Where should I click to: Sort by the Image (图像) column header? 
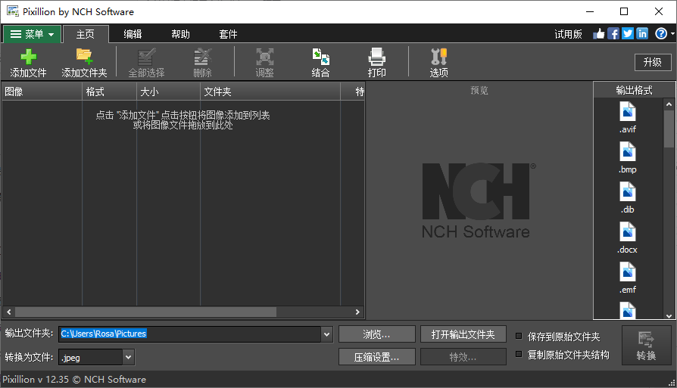[x=42, y=92]
